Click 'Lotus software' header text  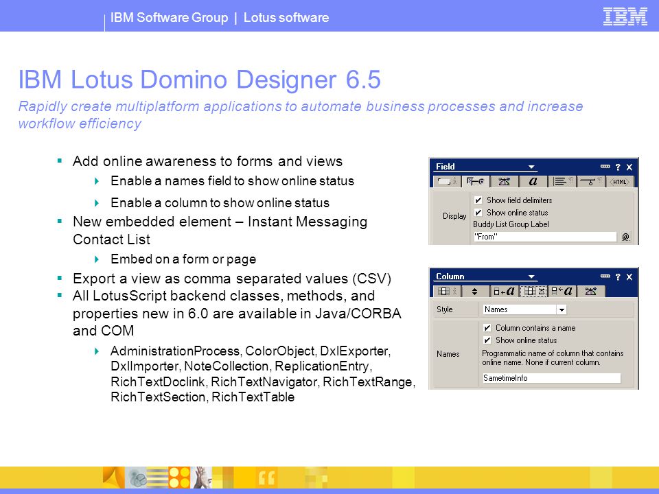[286, 18]
